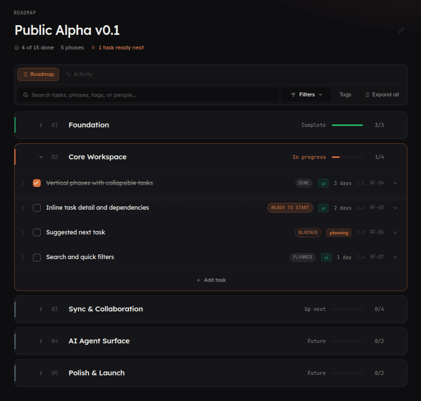Expand the Sync & Collaboration phase

pos(41,309)
